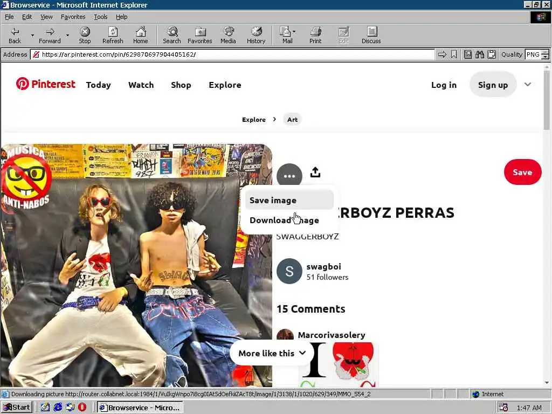The height and width of the screenshot is (414, 552).
Task: Launch Internet Explorer from quick launch
Action: pyautogui.click(x=58, y=408)
